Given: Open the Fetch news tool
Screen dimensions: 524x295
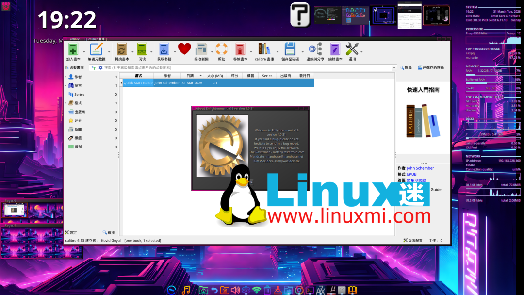Looking at the screenshot, I should click(x=201, y=49).
